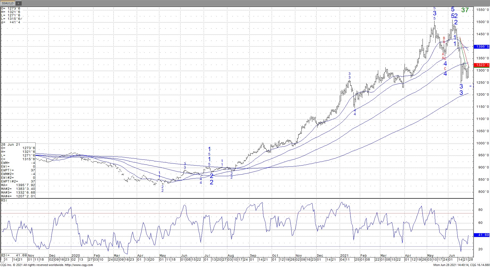Click the red 1323'1 last price tag
490x267 pixels.
coord(482,65)
